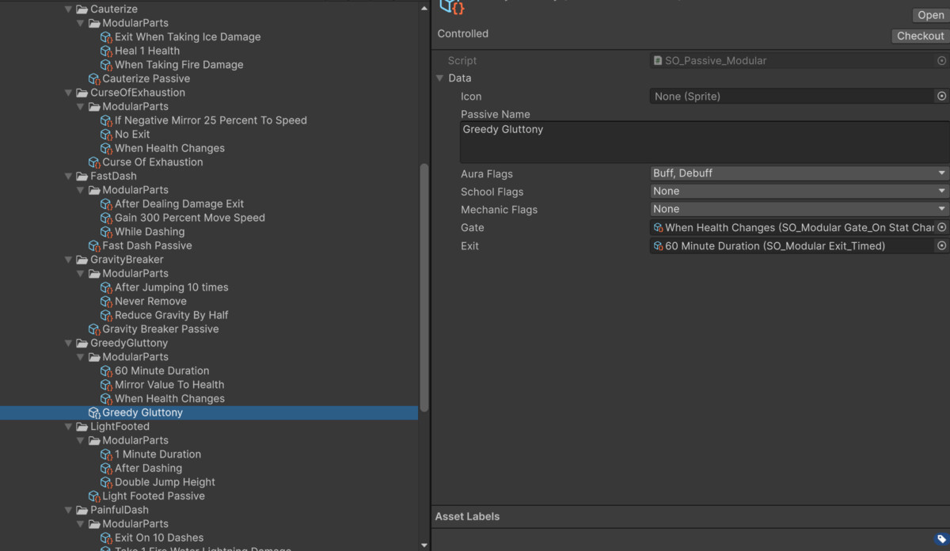Image resolution: width=950 pixels, height=551 pixels.
Task: Collapse the FastDash folder
Action: click(x=69, y=177)
